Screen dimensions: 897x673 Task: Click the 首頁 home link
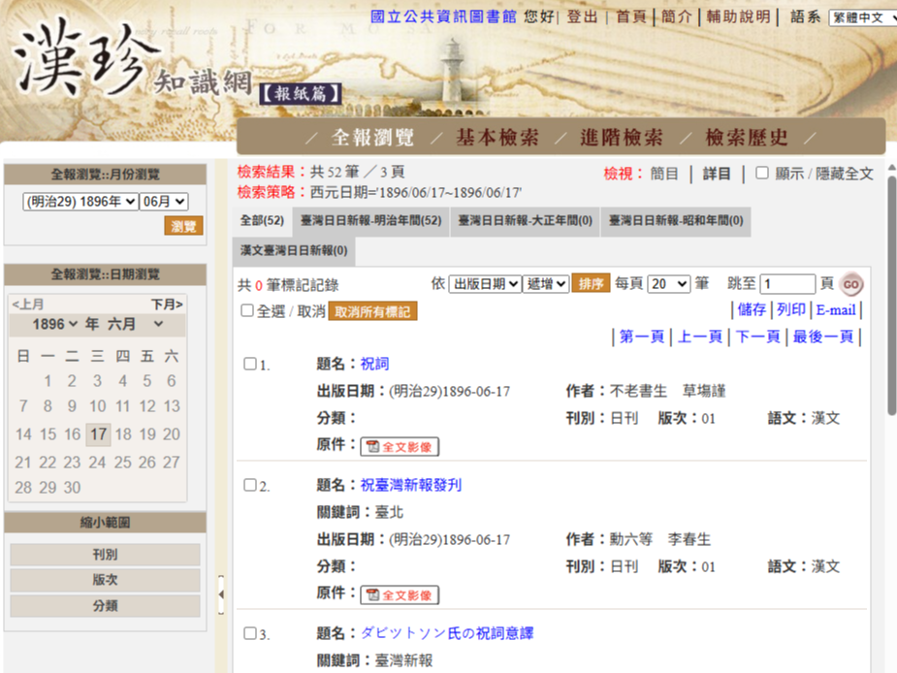coord(631,16)
